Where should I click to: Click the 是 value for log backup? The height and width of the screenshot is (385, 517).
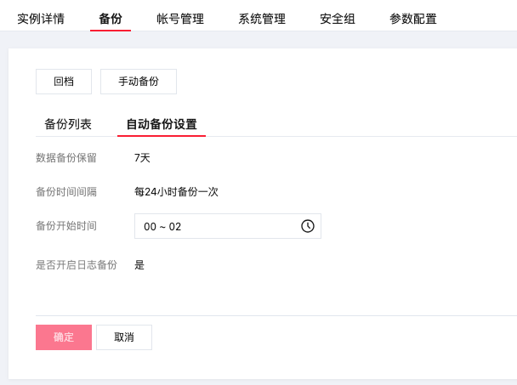139,265
